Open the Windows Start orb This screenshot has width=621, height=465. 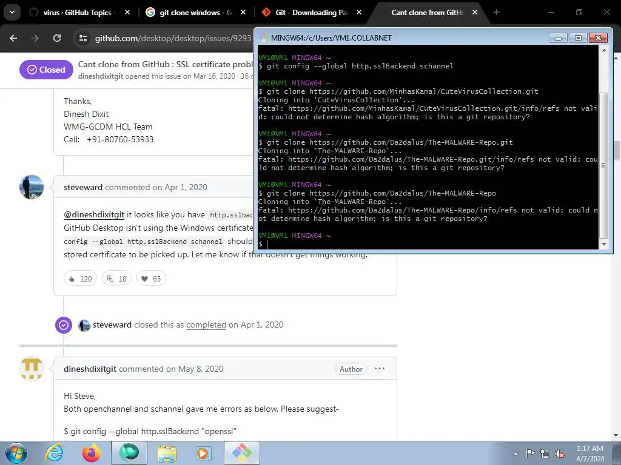coord(16,453)
